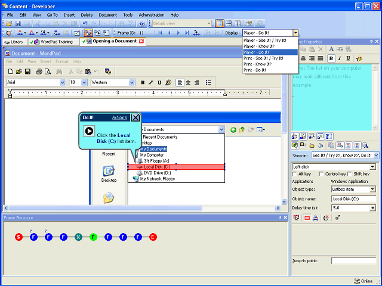The height and width of the screenshot is (286, 382).
Task: Click the red action-area rectangle icon
Action: click(x=307, y=218)
